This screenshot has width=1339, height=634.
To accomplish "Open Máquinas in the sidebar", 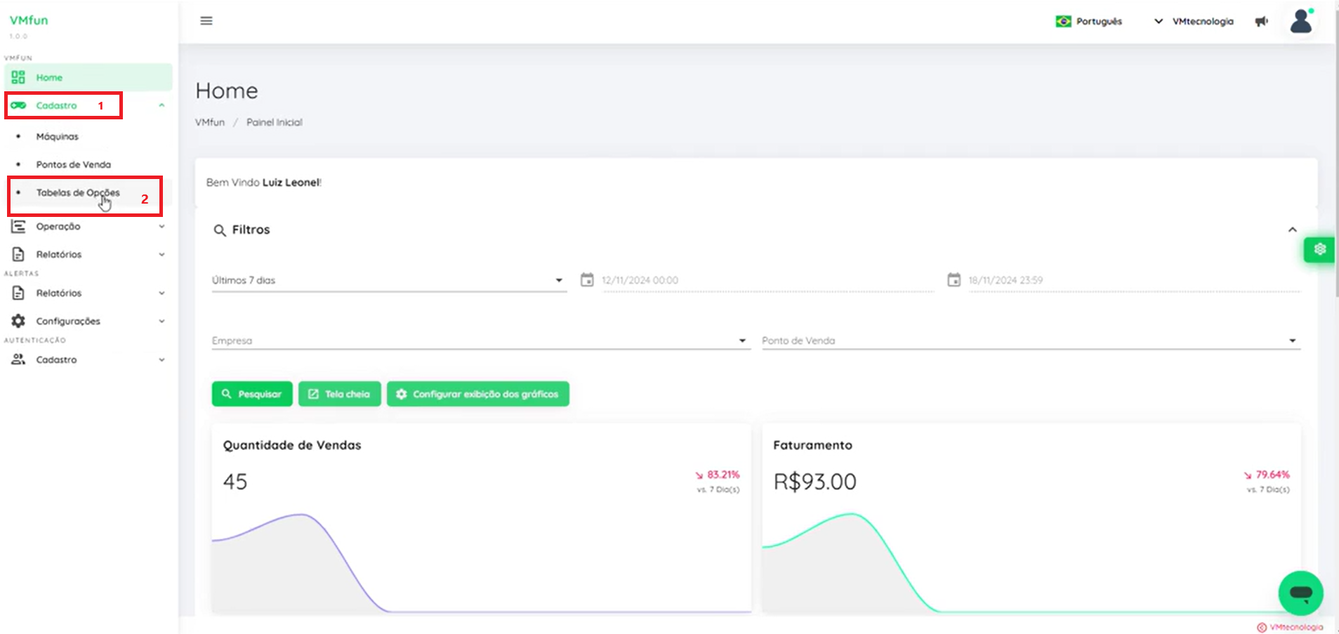I will (x=58, y=136).
